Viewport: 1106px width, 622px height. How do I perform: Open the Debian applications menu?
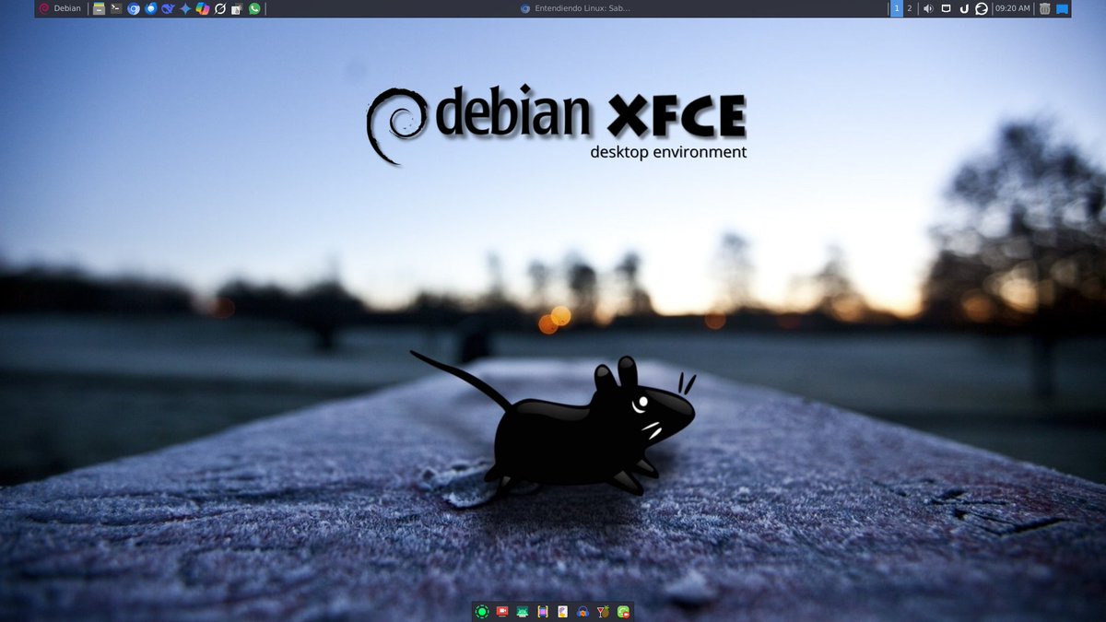(x=60, y=8)
